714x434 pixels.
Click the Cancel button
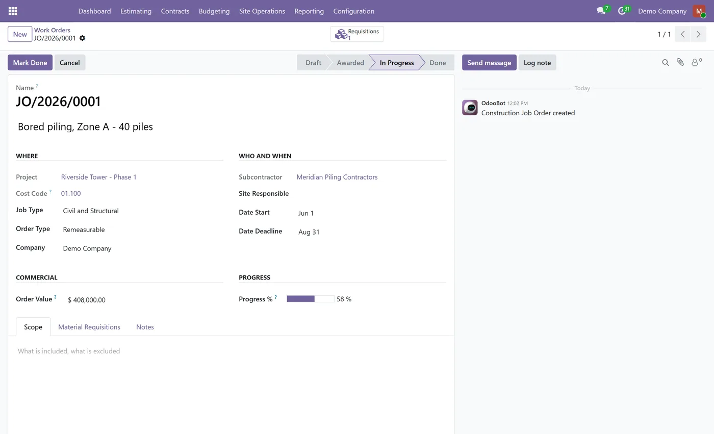tap(70, 63)
